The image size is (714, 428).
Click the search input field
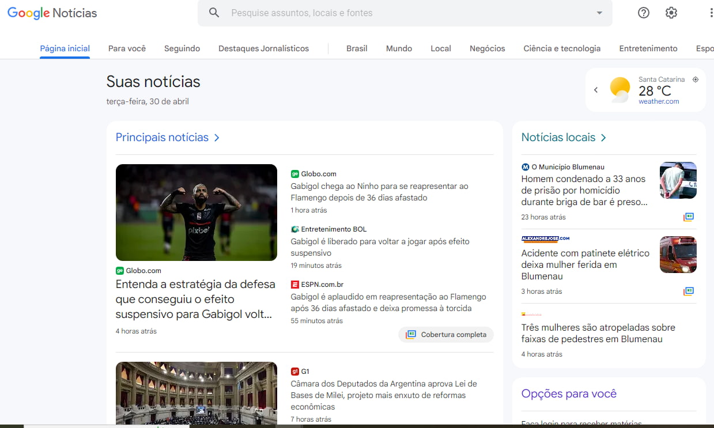[x=406, y=13]
